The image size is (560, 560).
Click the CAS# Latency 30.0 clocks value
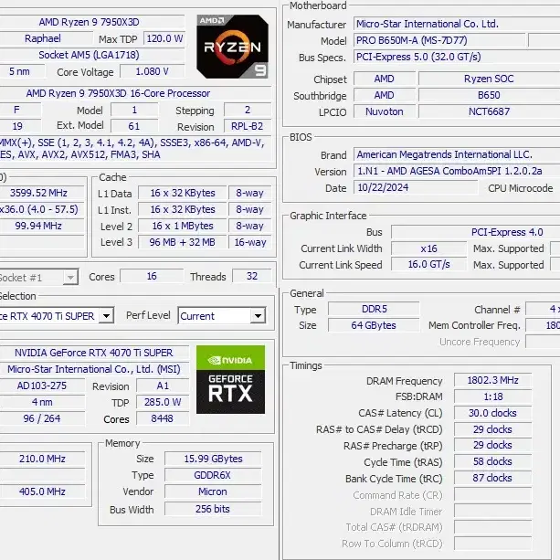[x=493, y=413]
